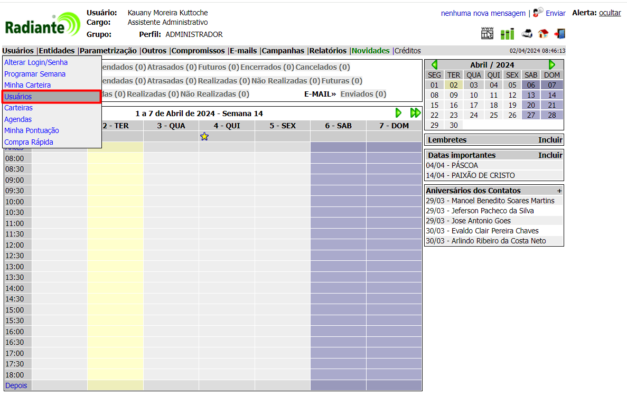The height and width of the screenshot is (396, 627).
Task: Go to previous month in mini calendar
Action: pyautogui.click(x=434, y=65)
